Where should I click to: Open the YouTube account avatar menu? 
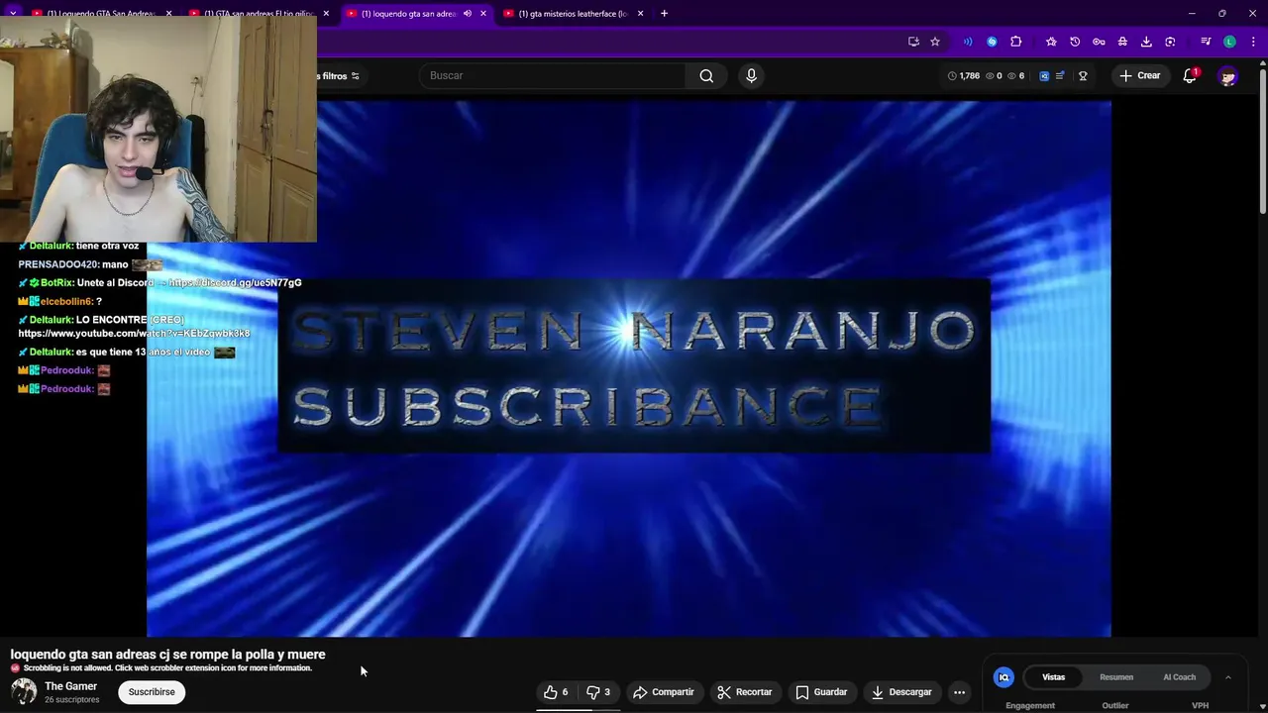click(1228, 76)
